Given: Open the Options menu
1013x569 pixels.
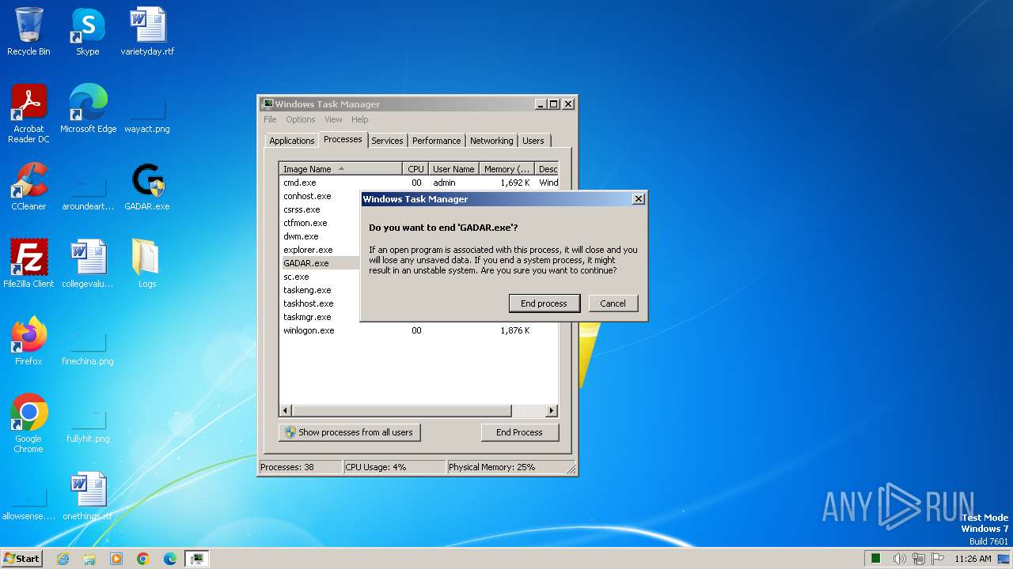Looking at the screenshot, I should click(x=301, y=119).
